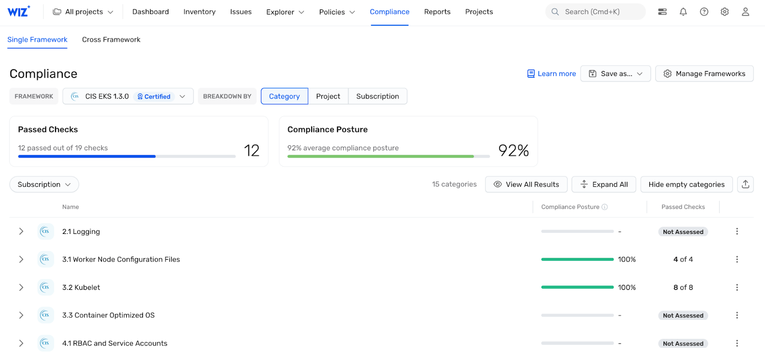
Task: Click the Search (Cmd+K) field
Action: 596,12
